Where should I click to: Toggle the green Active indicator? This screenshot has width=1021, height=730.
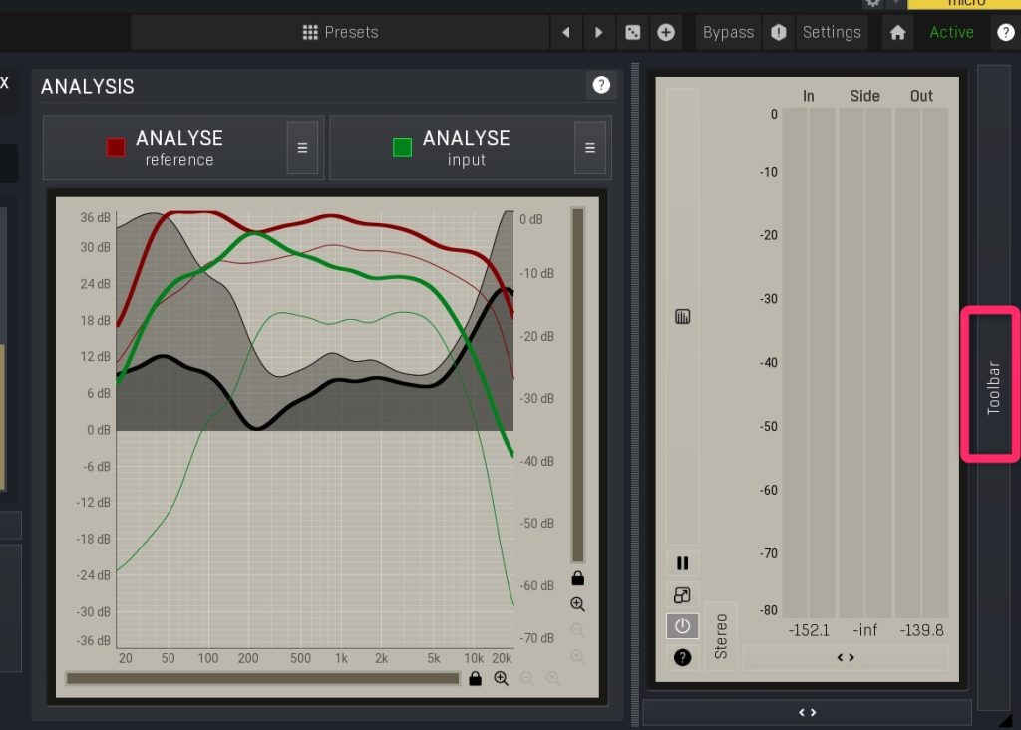point(951,32)
